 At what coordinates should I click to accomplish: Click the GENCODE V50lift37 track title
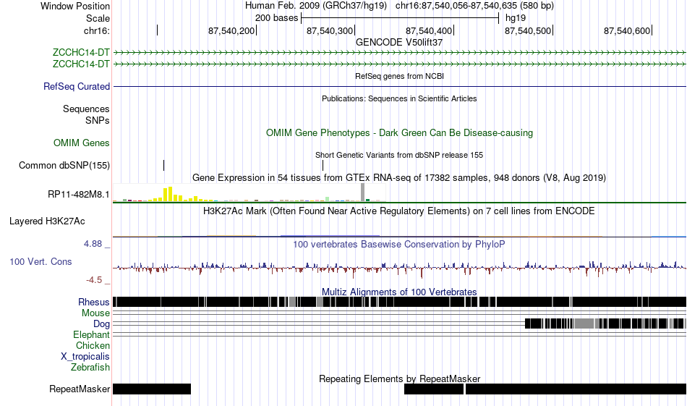pos(399,43)
